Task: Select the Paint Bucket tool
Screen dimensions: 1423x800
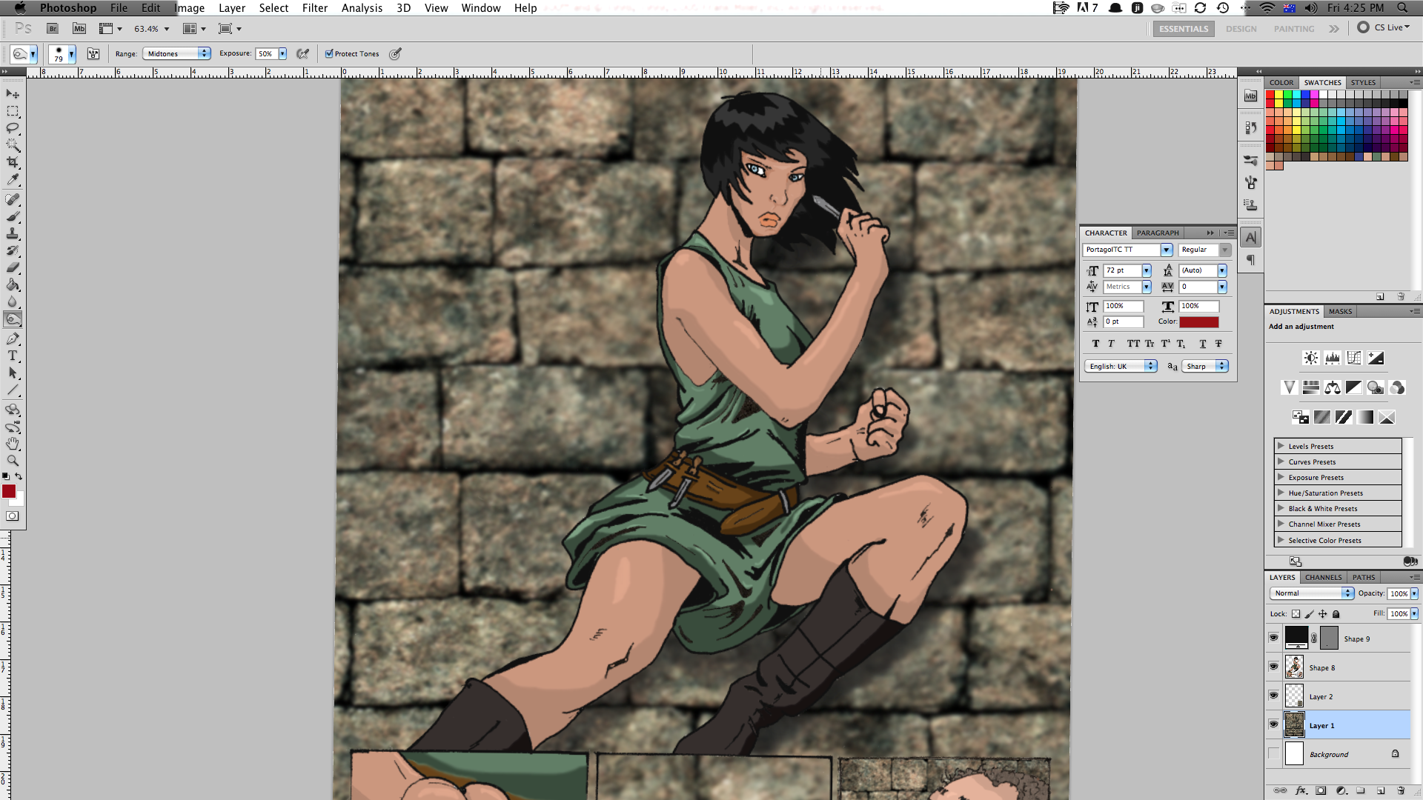Action: tap(13, 284)
